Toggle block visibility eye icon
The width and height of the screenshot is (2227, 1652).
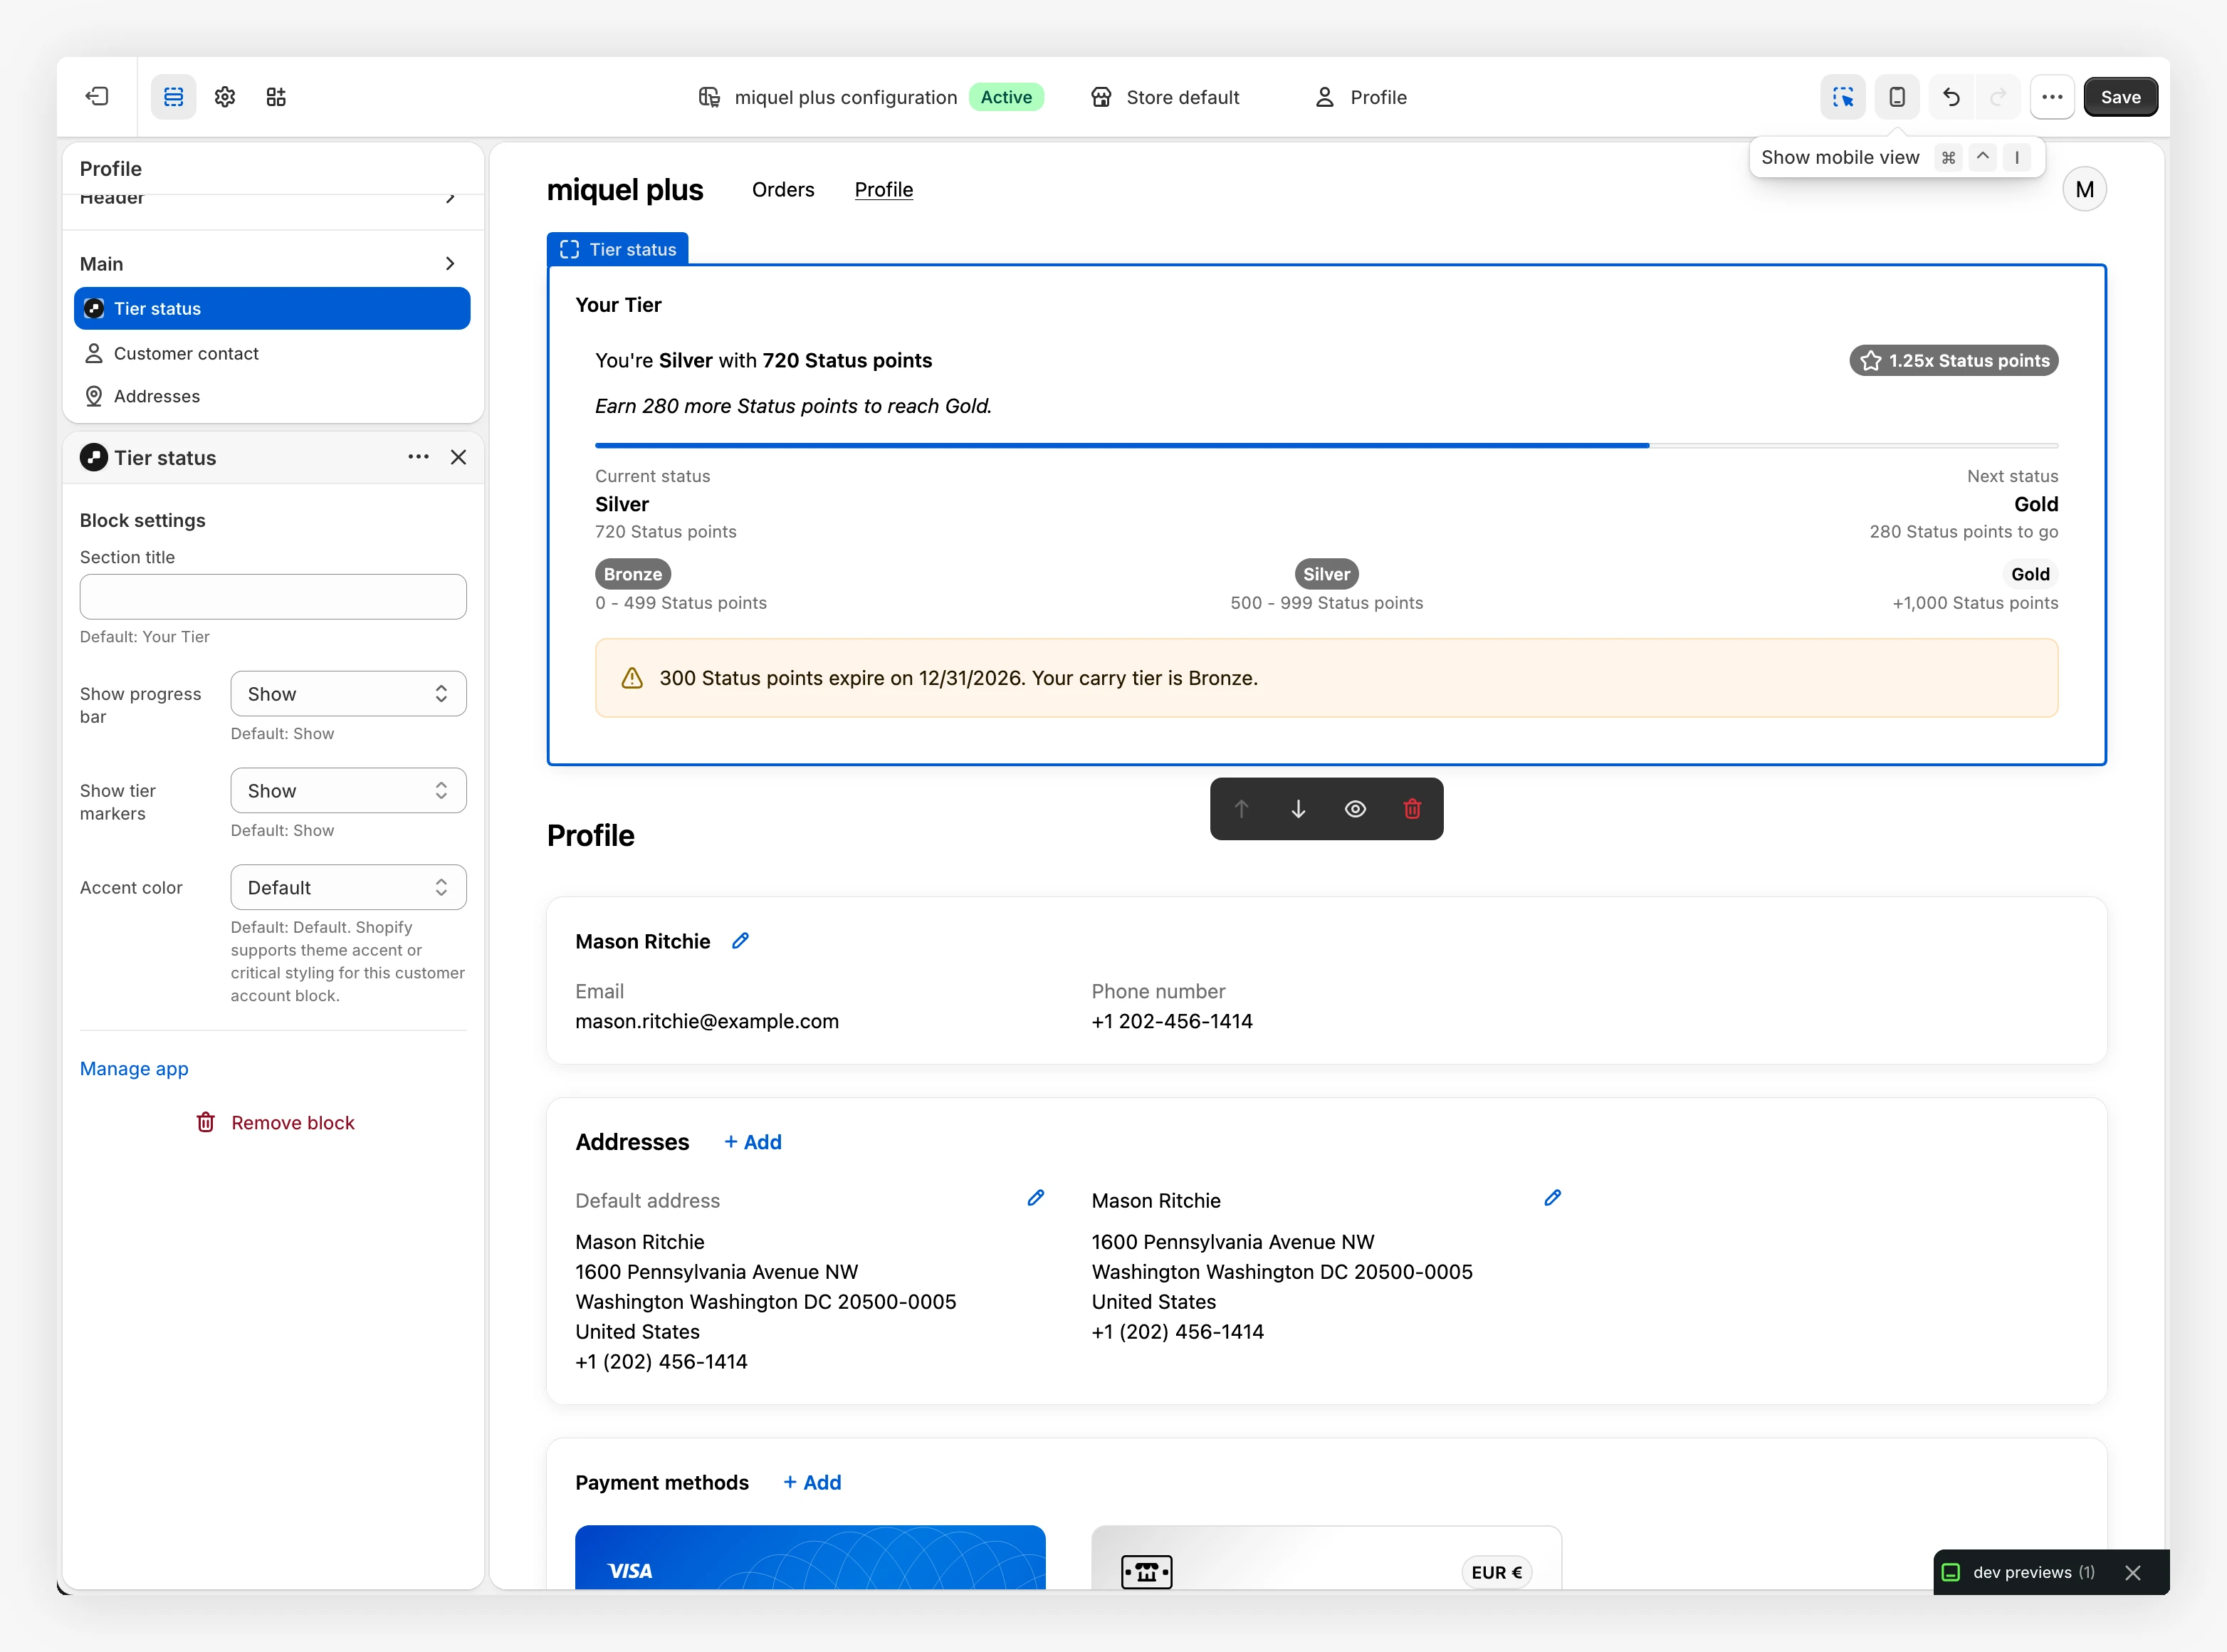click(x=1356, y=809)
